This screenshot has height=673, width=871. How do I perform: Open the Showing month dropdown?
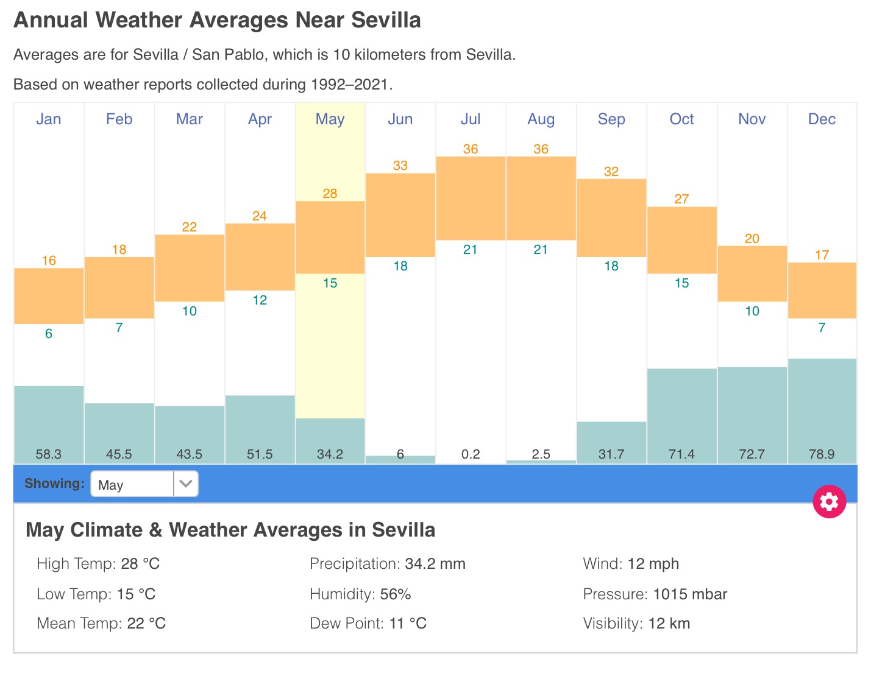tap(144, 484)
